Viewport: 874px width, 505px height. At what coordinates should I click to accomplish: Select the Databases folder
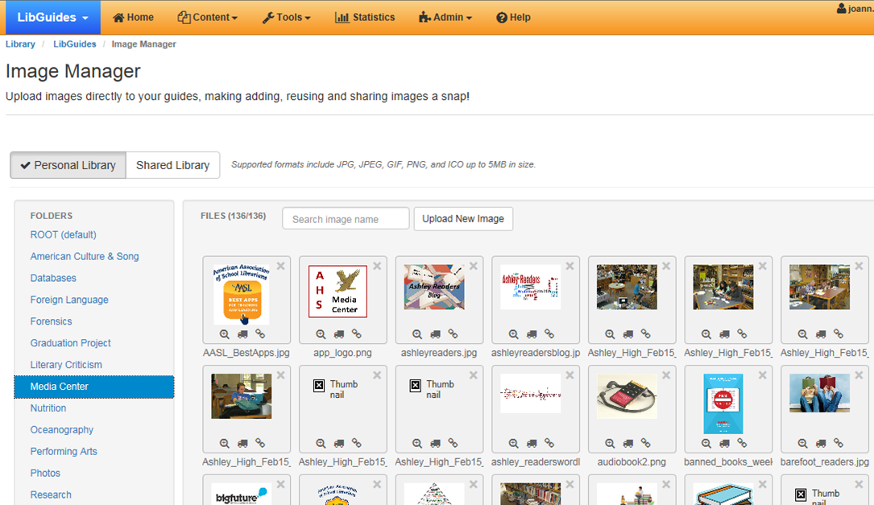click(53, 278)
